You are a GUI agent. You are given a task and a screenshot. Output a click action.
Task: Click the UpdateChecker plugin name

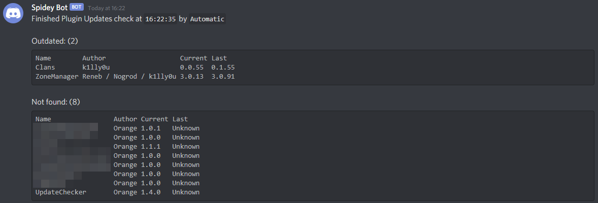pos(61,192)
